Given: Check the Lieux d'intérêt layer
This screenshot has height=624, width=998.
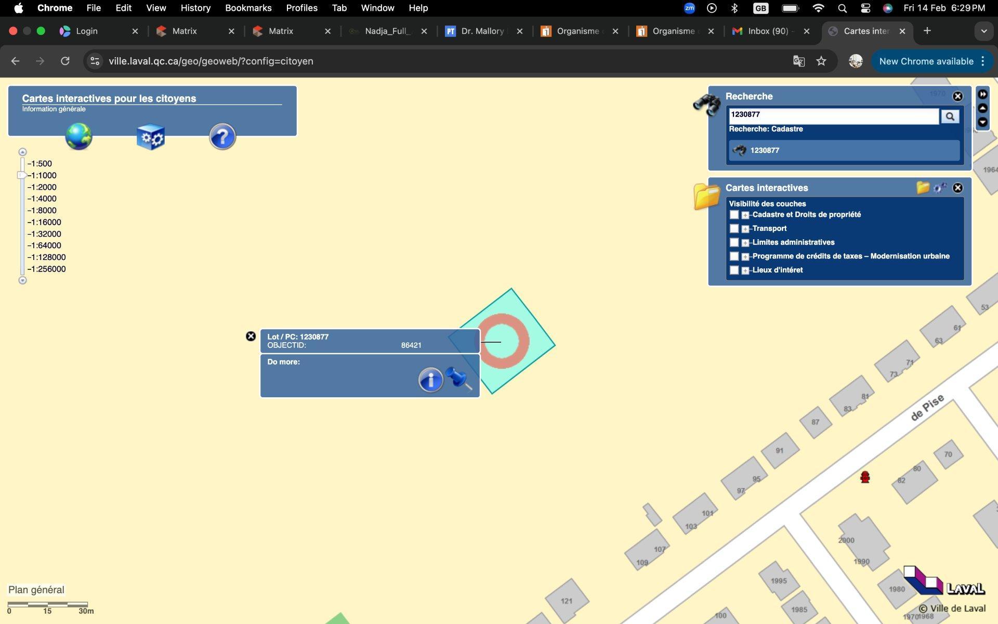Looking at the screenshot, I should [x=734, y=270].
